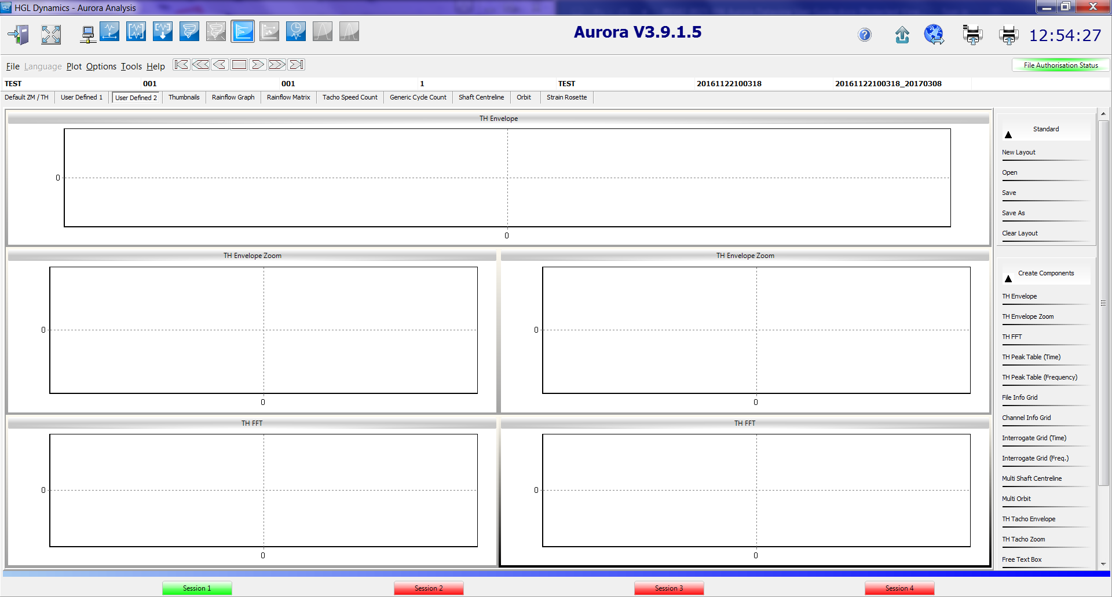The image size is (1112, 597).
Task: Switch to the Generic Cycle Count tab
Action: [418, 97]
